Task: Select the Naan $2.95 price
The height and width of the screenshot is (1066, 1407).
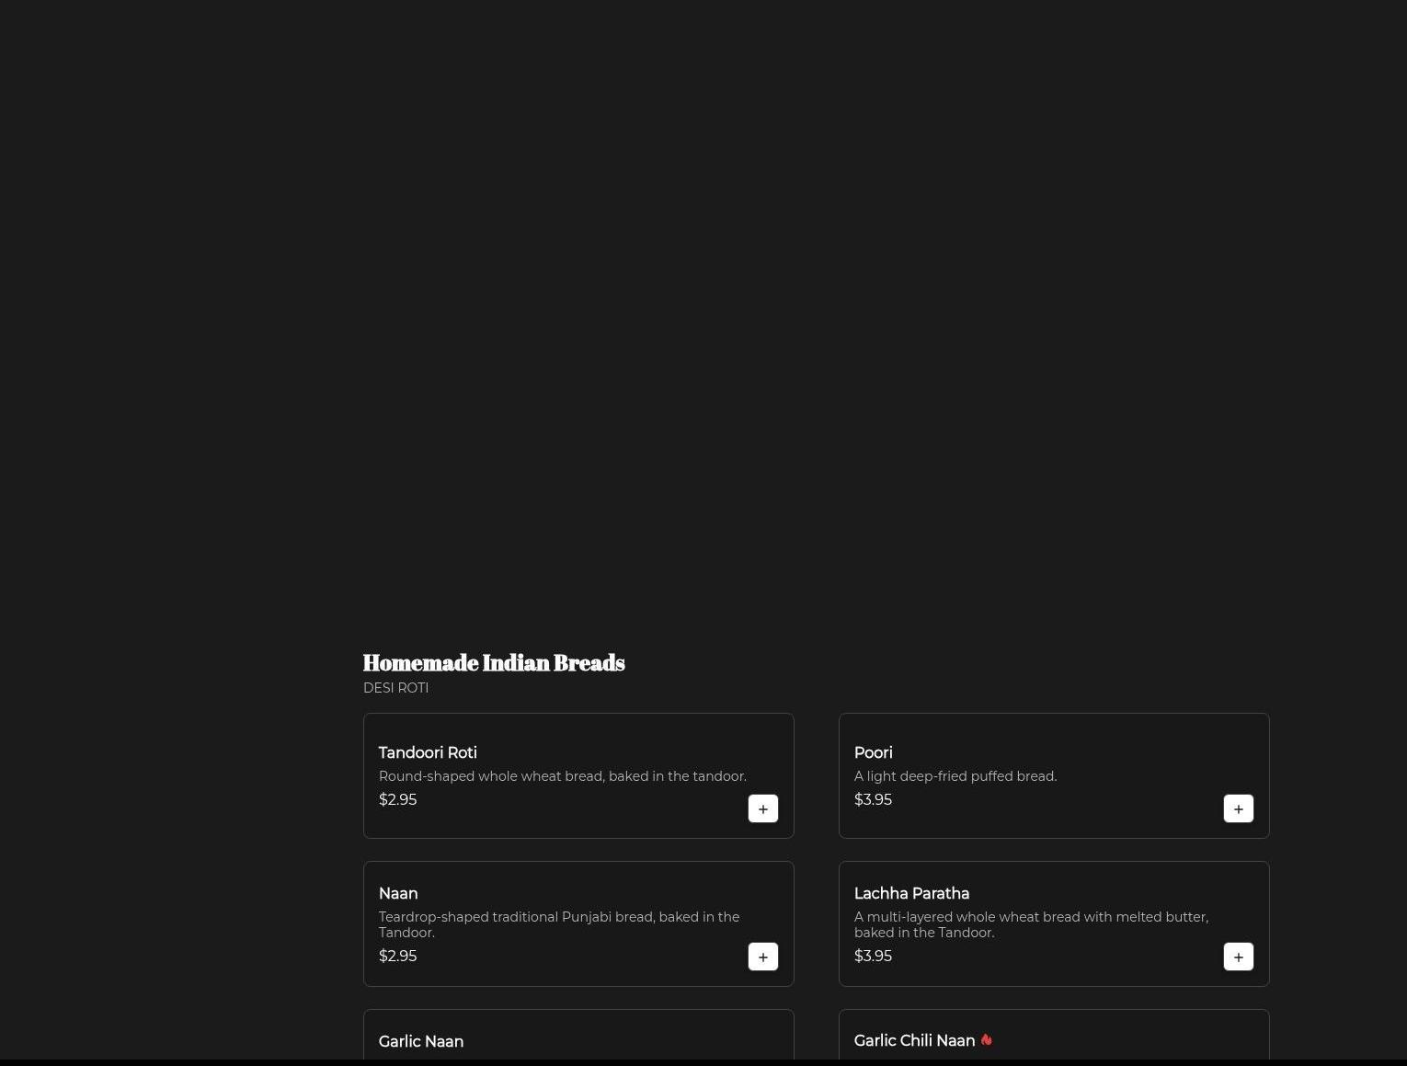Action: [x=397, y=956]
